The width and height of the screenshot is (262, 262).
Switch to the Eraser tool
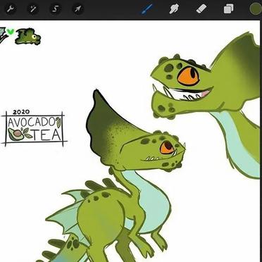pyautogui.click(x=201, y=9)
